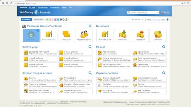Switch to the Главная tab
Image resolution: width=191 pixels, height=107 pixels.
point(26,20)
